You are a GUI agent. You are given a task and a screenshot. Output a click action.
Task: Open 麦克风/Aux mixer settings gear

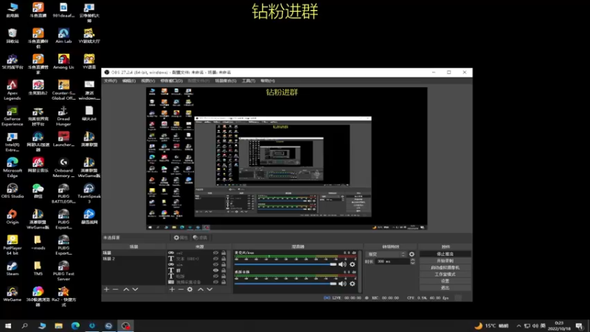(x=353, y=264)
